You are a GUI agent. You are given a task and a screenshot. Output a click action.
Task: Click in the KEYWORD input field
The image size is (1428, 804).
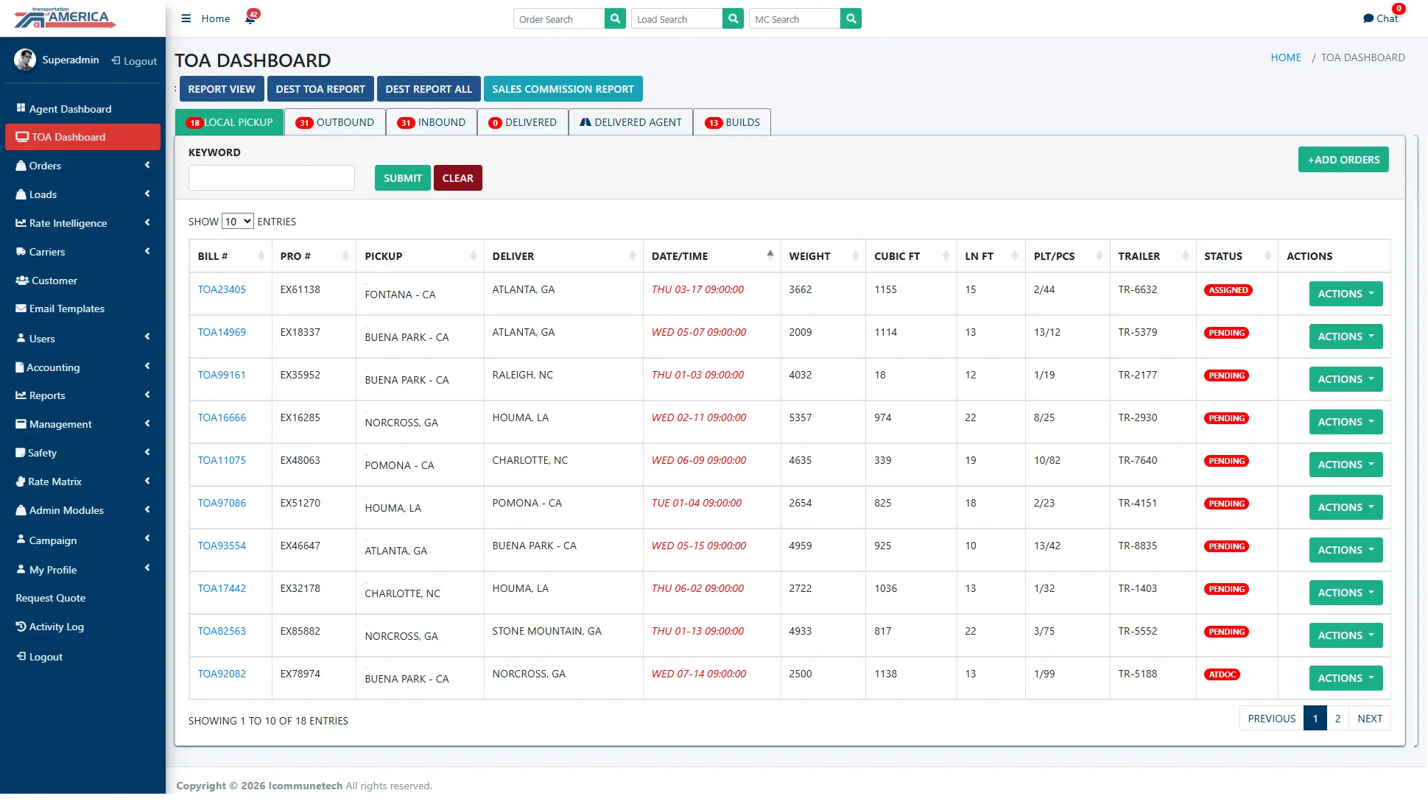[272, 178]
